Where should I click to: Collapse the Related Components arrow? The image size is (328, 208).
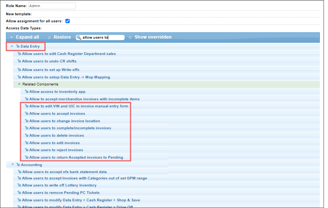19,84
